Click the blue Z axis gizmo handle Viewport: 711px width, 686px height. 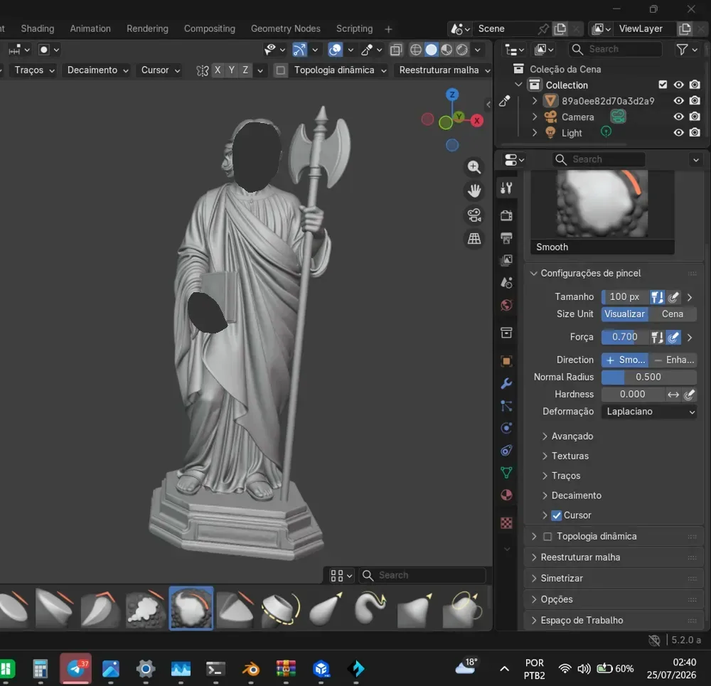point(452,95)
